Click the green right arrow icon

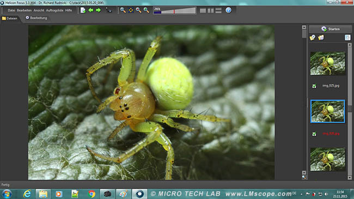[99, 10]
